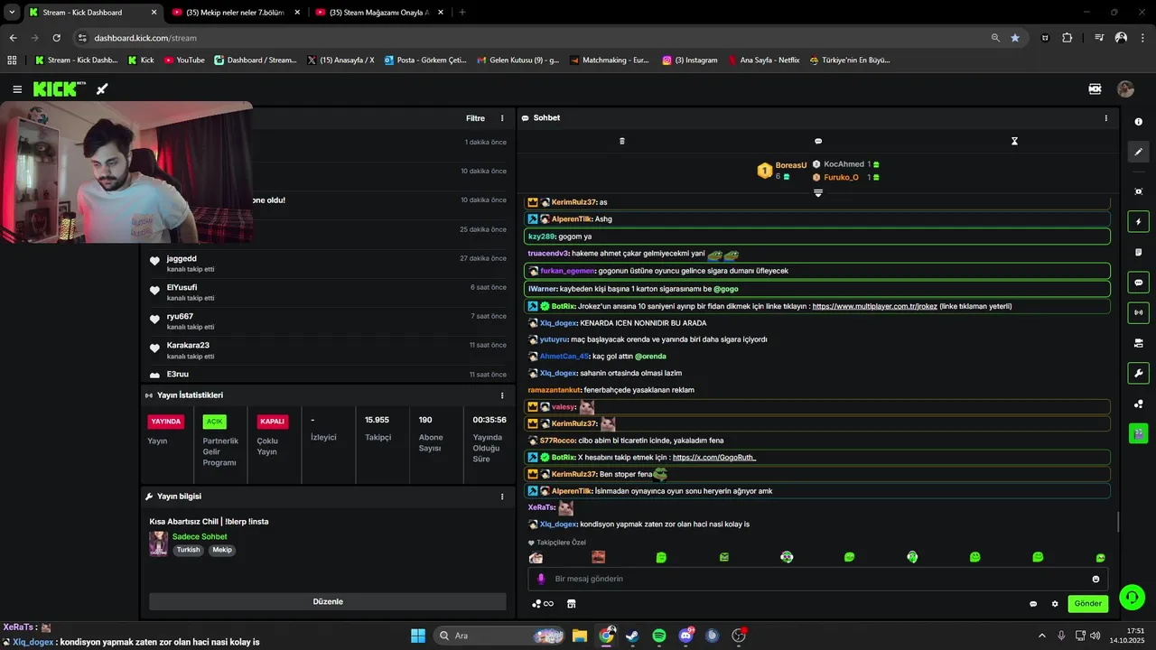Click the channel points infinity icon
The height and width of the screenshot is (650, 1156).
pyautogui.click(x=542, y=604)
